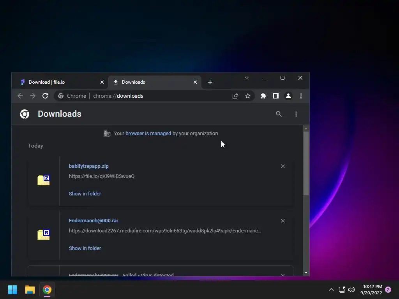Click the scrollbar up arrow
399x299 pixels.
(x=306, y=128)
